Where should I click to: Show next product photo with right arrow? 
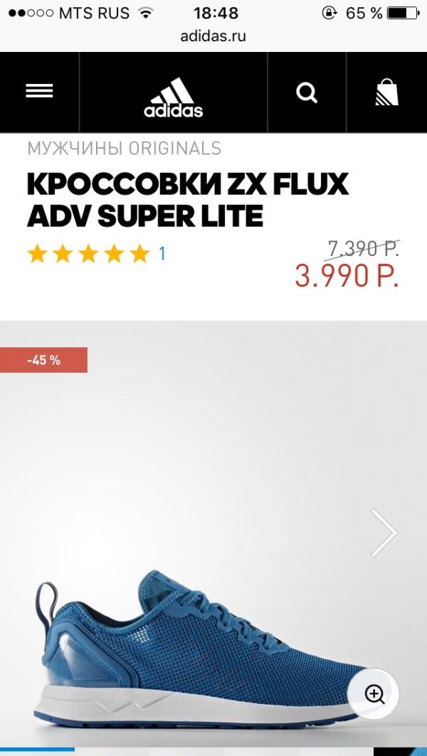coord(384,533)
